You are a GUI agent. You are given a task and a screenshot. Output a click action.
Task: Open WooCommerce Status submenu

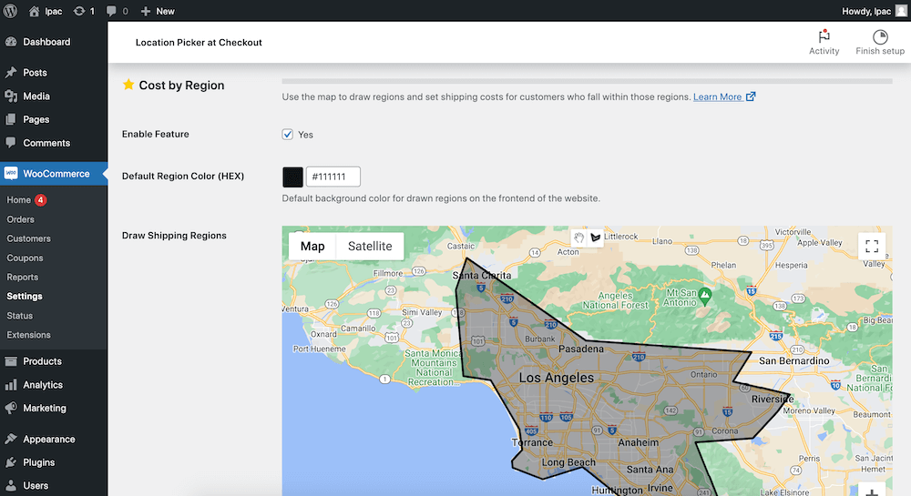(19, 316)
